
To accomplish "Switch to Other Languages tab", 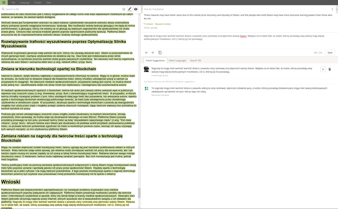I will pyautogui.click(x=177, y=60).
